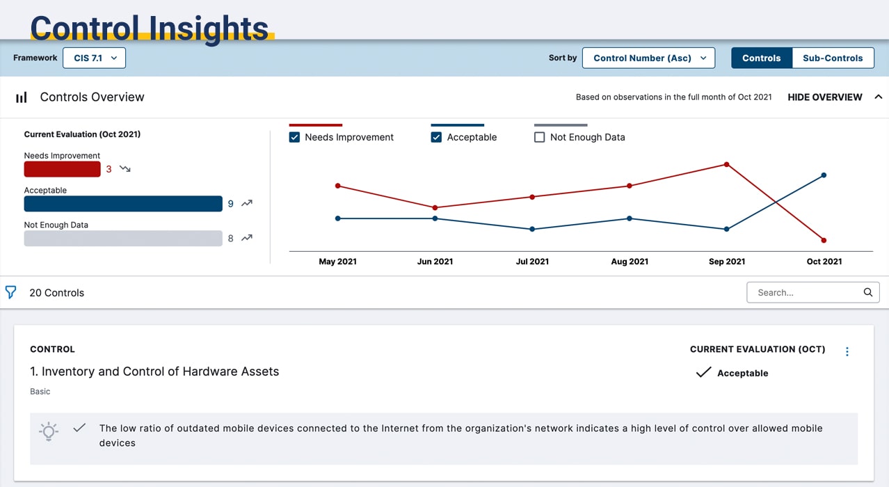The width and height of the screenshot is (889, 487).
Task: Click the downward trend arrow beside Needs Improvement
Action: pos(125,169)
